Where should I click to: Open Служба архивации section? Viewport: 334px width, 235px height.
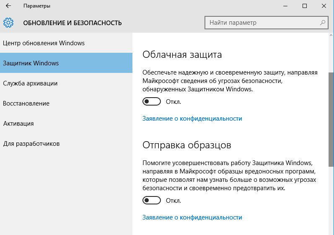coord(66,83)
